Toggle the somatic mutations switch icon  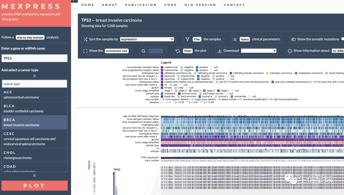(x=294, y=39)
